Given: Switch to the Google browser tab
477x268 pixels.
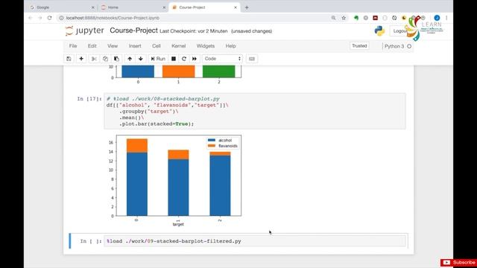Looking at the screenshot, I should tap(61, 7).
